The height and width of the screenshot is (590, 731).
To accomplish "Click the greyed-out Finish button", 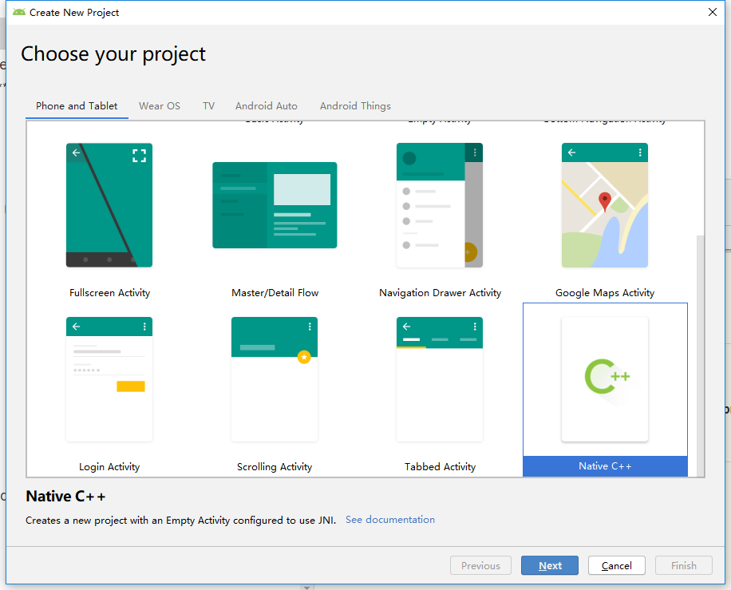I will (x=683, y=565).
